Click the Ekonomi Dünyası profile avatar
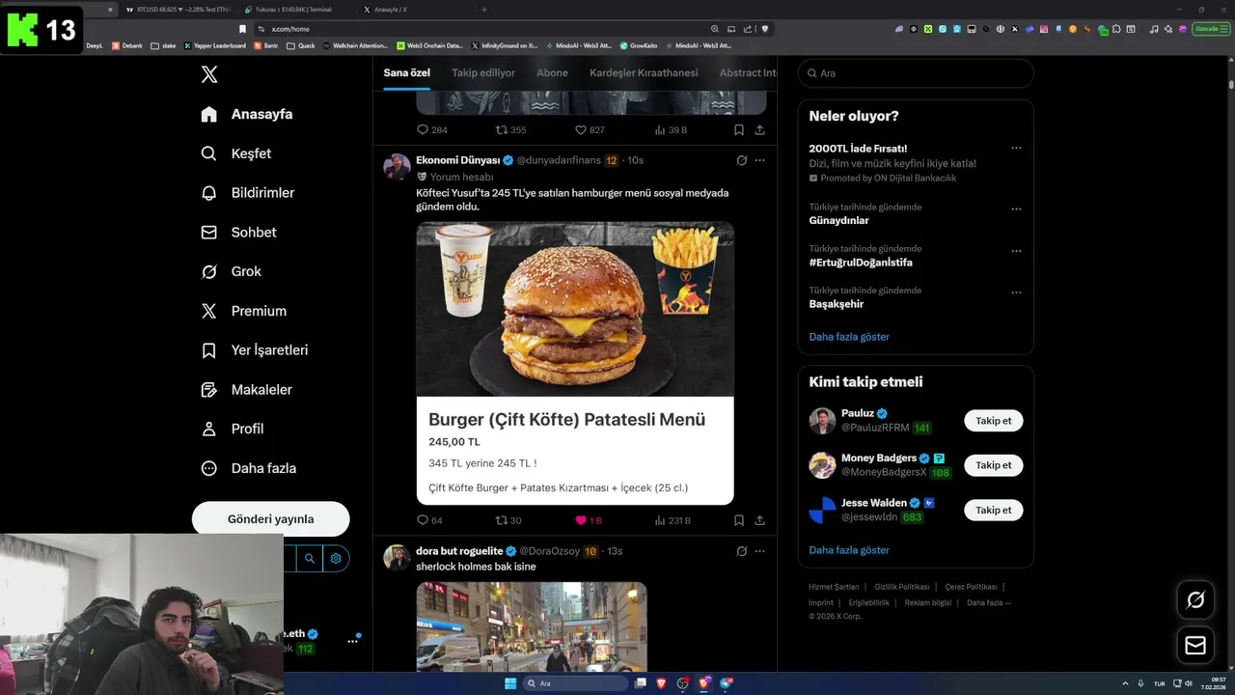The height and width of the screenshot is (695, 1235). point(397,166)
